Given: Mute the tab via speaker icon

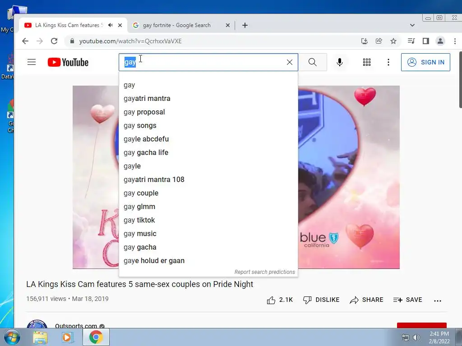Looking at the screenshot, I should [111, 25].
